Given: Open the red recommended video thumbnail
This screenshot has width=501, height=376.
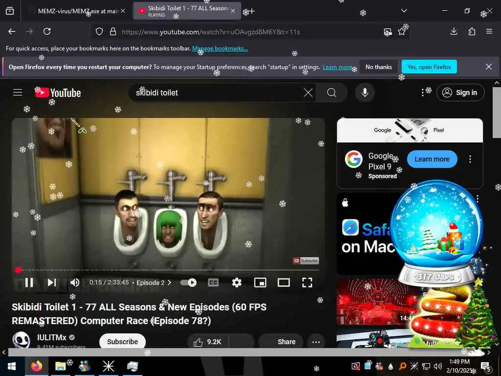Looking at the screenshot, I should [374, 302].
